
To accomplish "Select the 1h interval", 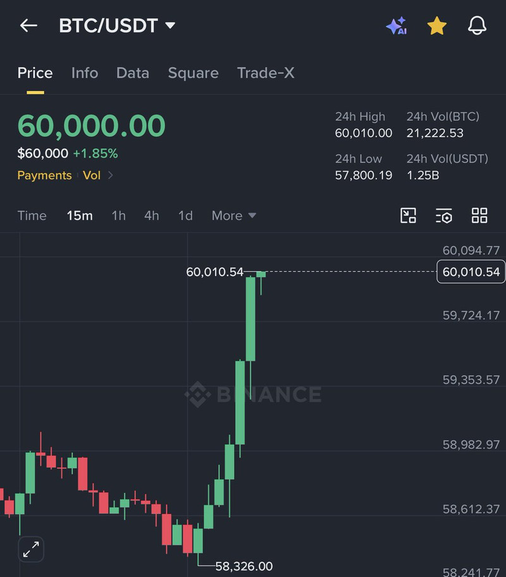I will (x=118, y=215).
